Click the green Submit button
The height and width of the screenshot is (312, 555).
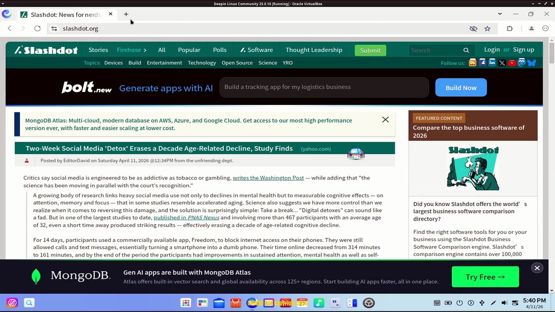370,50
